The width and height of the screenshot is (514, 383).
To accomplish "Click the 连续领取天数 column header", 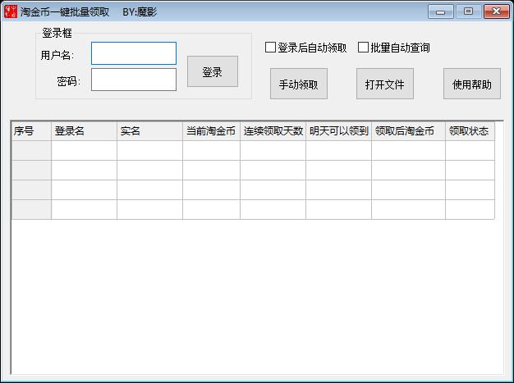I will [273, 131].
